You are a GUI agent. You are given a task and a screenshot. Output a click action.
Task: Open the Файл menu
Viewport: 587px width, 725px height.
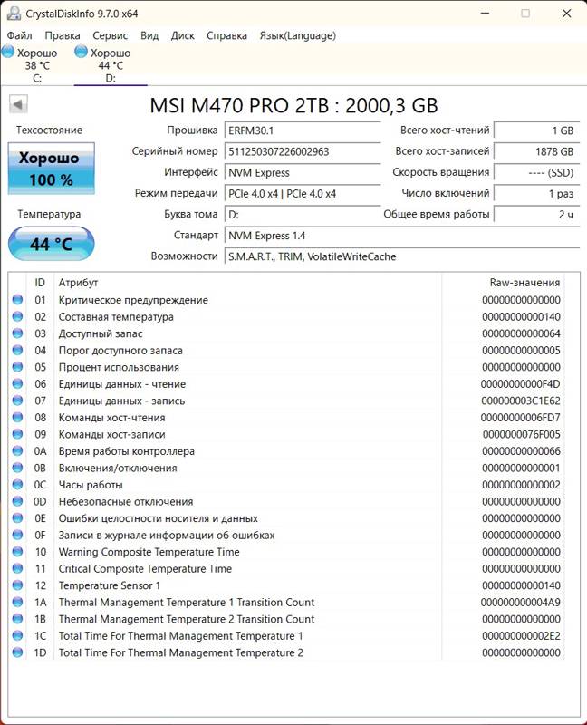coord(19,35)
